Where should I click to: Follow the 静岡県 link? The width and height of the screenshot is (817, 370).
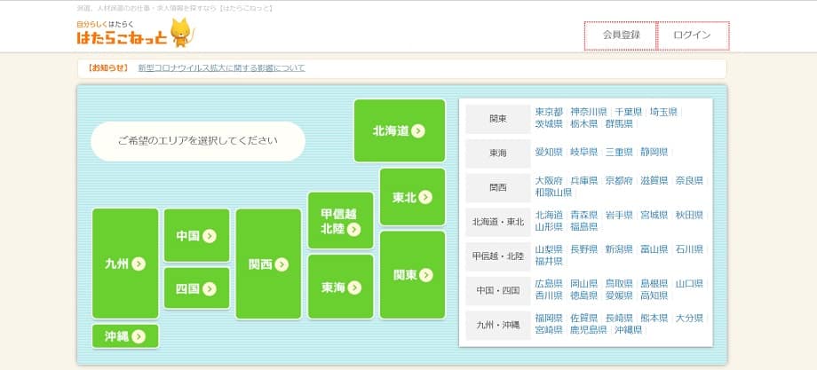click(654, 152)
